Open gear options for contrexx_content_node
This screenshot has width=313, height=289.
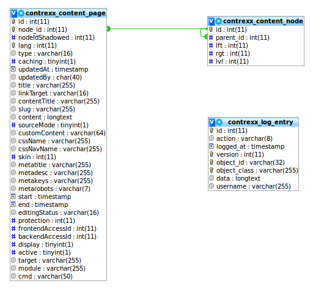coord(219,21)
